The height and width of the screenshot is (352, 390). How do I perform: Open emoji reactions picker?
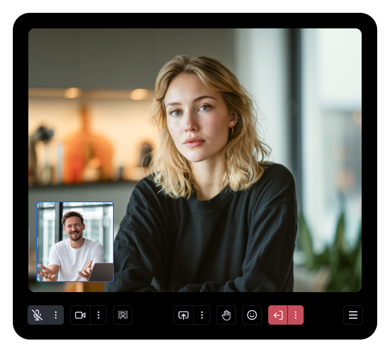point(252,315)
